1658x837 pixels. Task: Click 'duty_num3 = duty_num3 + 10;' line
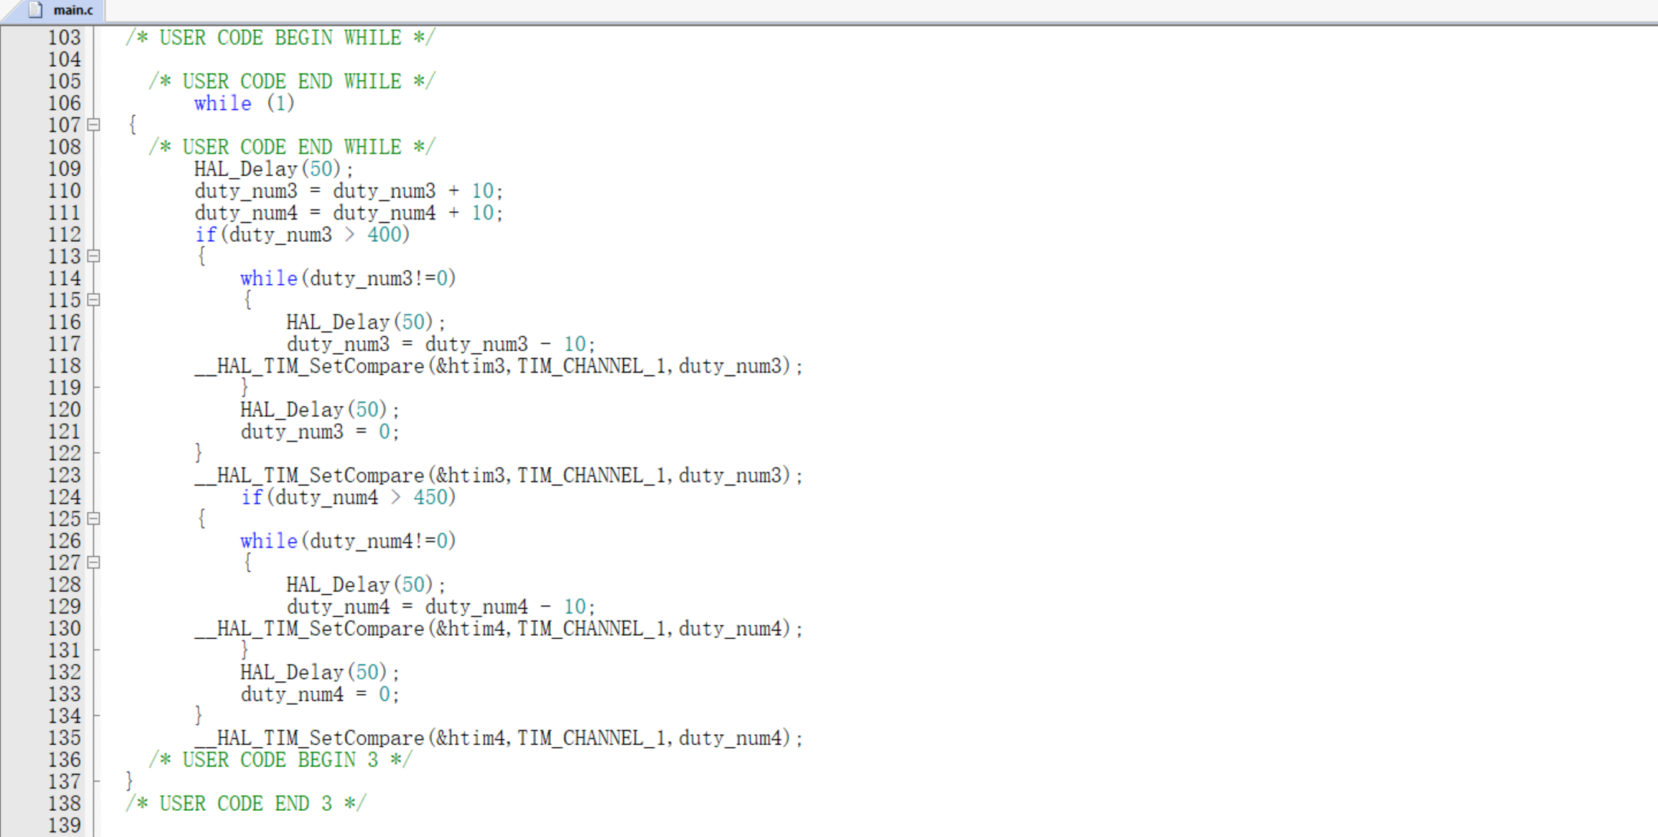coord(349,190)
